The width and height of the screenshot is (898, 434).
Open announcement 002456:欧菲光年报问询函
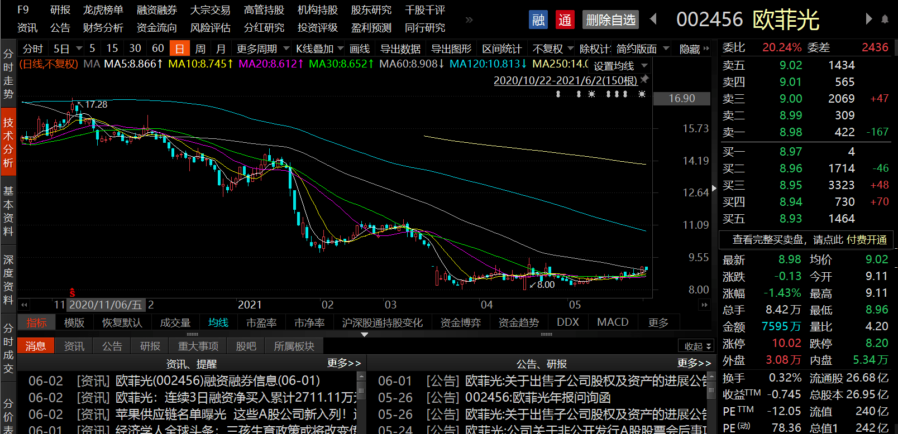538,398
